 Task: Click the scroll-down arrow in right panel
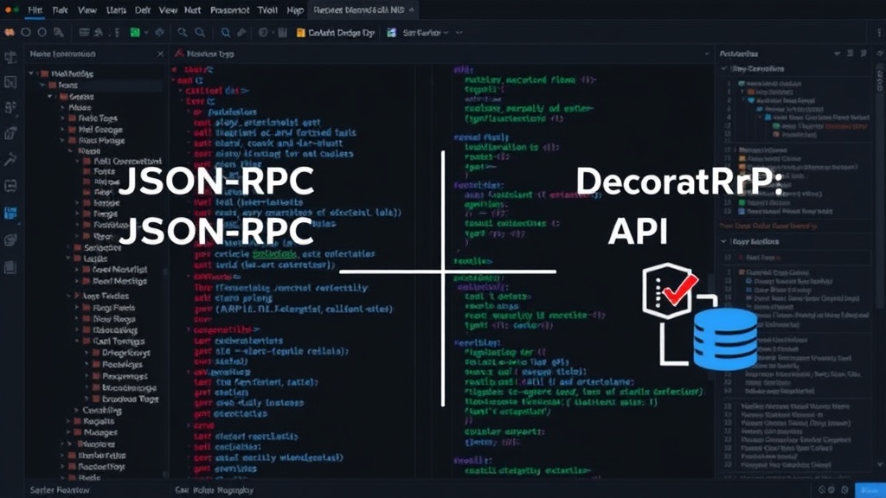tap(880, 464)
